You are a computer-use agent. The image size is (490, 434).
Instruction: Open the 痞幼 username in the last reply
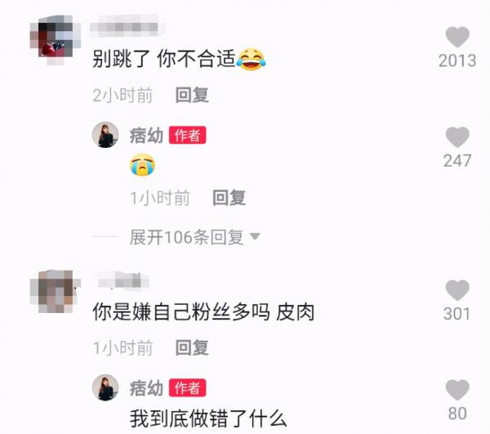pyautogui.click(x=146, y=388)
